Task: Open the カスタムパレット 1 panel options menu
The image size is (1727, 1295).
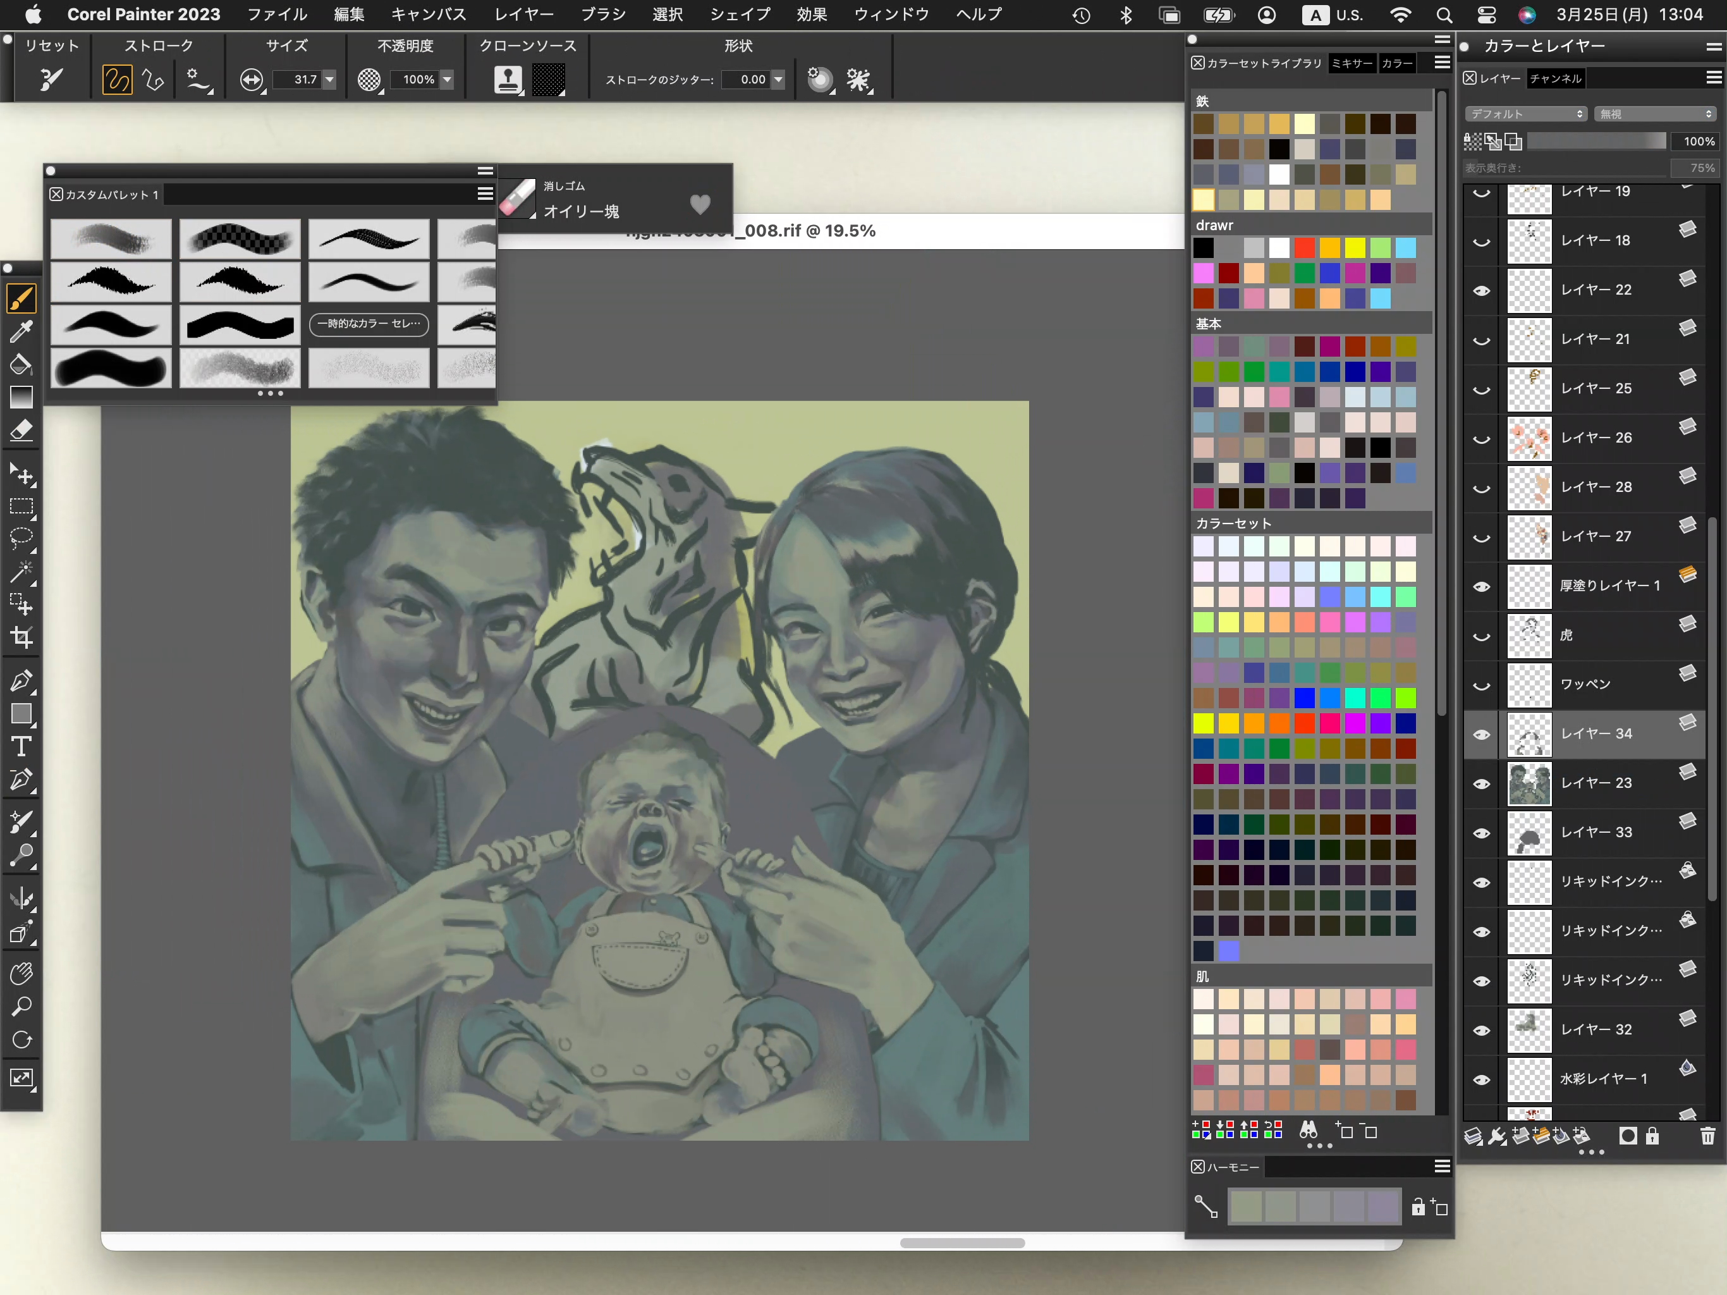Action: click(x=485, y=193)
